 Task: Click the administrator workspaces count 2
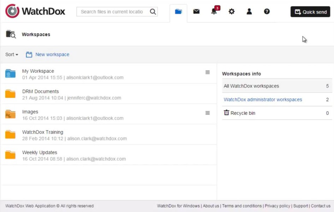[327, 100]
